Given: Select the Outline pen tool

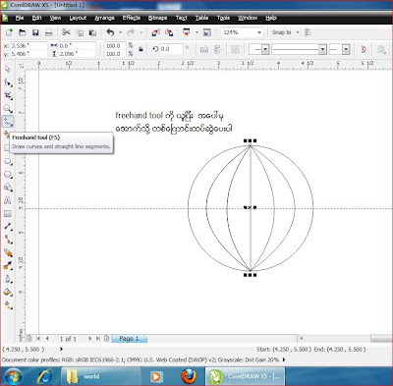Looking at the screenshot, I should pyautogui.click(x=8, y=279).
